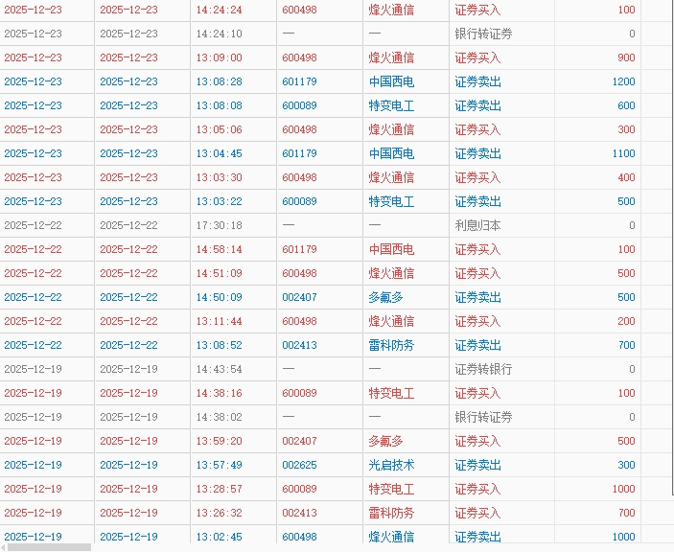Select the 13:09:00 time cell
Viewport: 674px width, 552px height.
(220, 57)
